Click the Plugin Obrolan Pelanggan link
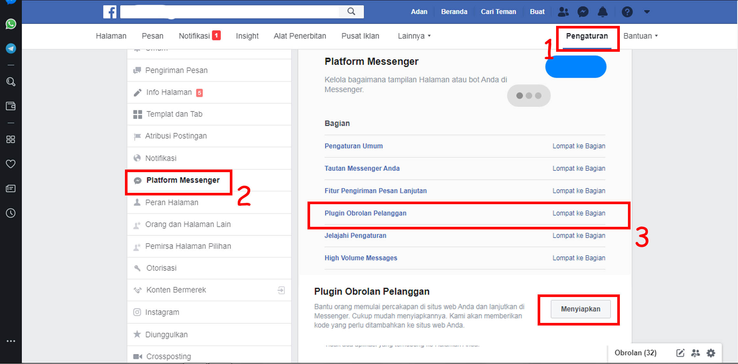The width and height of the screenshot is (738, 364). [x=365, y=213]
